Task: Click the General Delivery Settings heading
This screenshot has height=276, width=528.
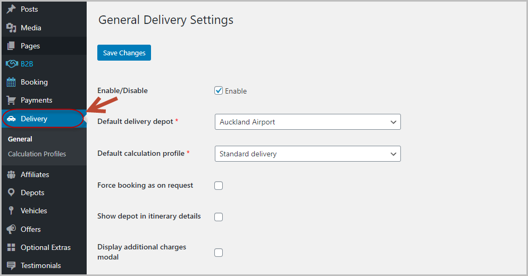Action: coord(166,20)
